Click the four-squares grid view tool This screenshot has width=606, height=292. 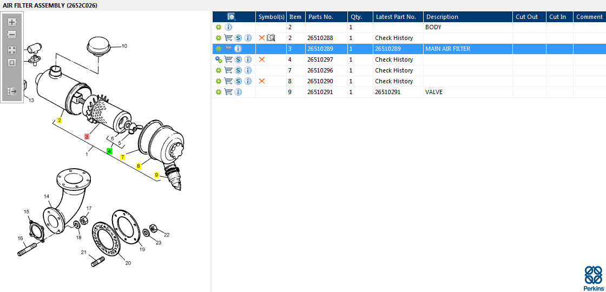pyautogui.click(x=11, y=50)
